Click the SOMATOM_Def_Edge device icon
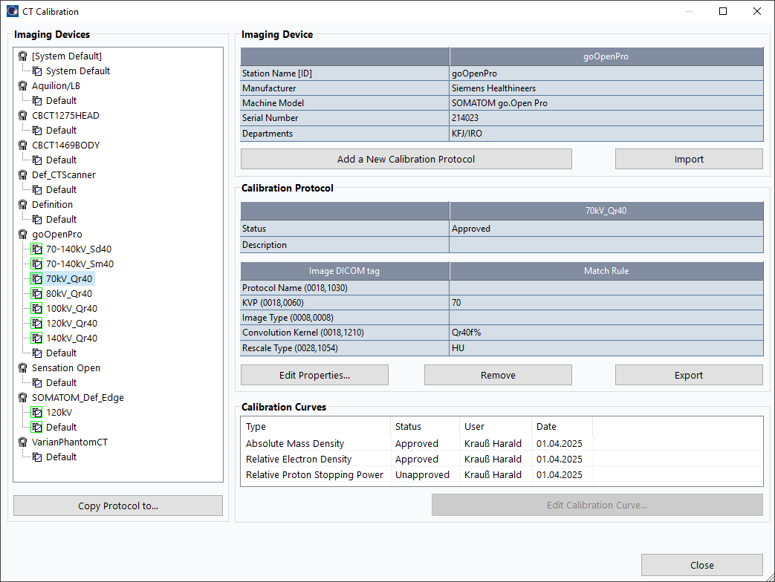Viewport: 775px width, 582px height. (x=23, y=397)
